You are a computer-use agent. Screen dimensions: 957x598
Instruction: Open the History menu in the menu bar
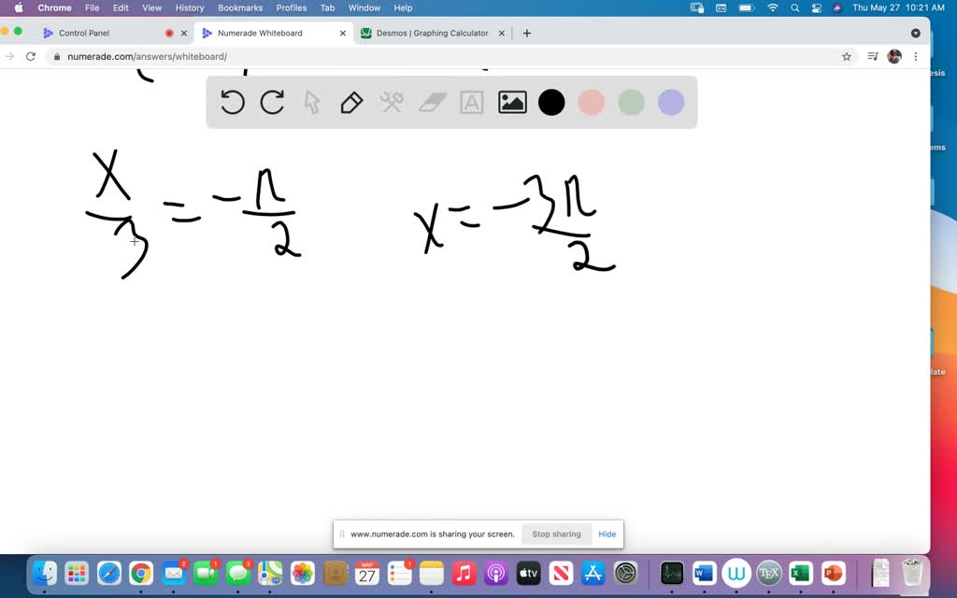[x=190, y=7]
